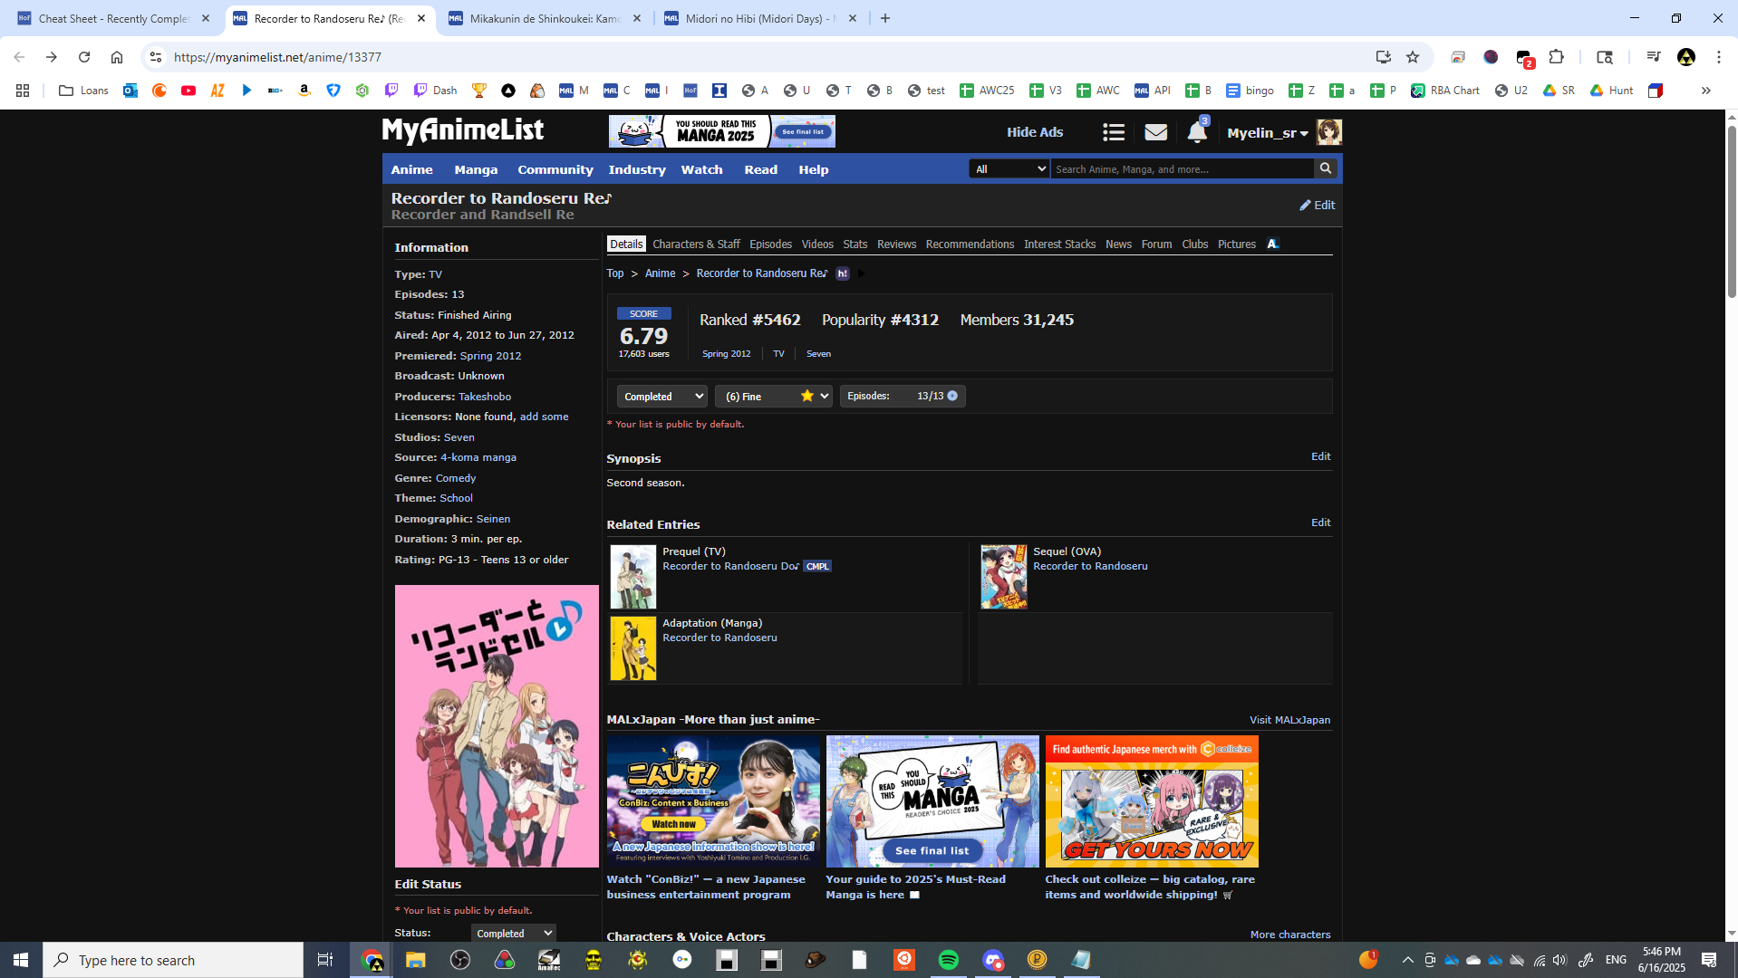The height and width of the screenshot is (978, 1738).
Task: Open the YouTube bookmark icon
Action: coord(188,91)
